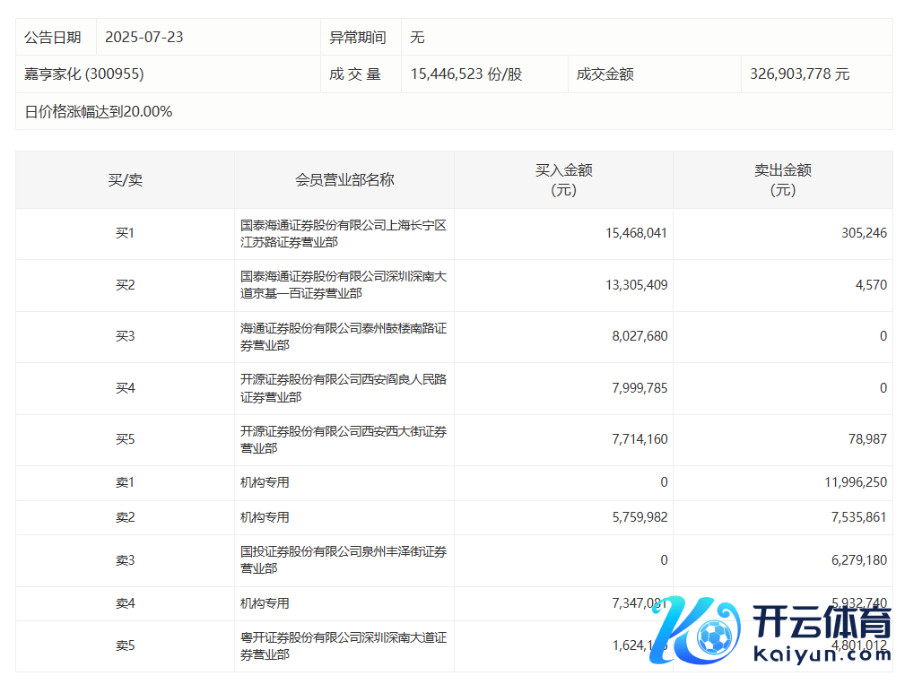Click the 卖出金额 (元) column header
Viewport: 905px width, 684px height.
[x=782, y=180]
